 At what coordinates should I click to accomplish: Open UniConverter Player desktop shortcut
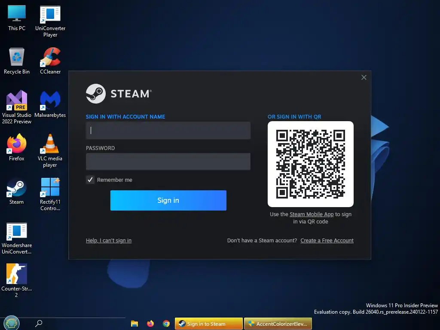pos(50,21)
